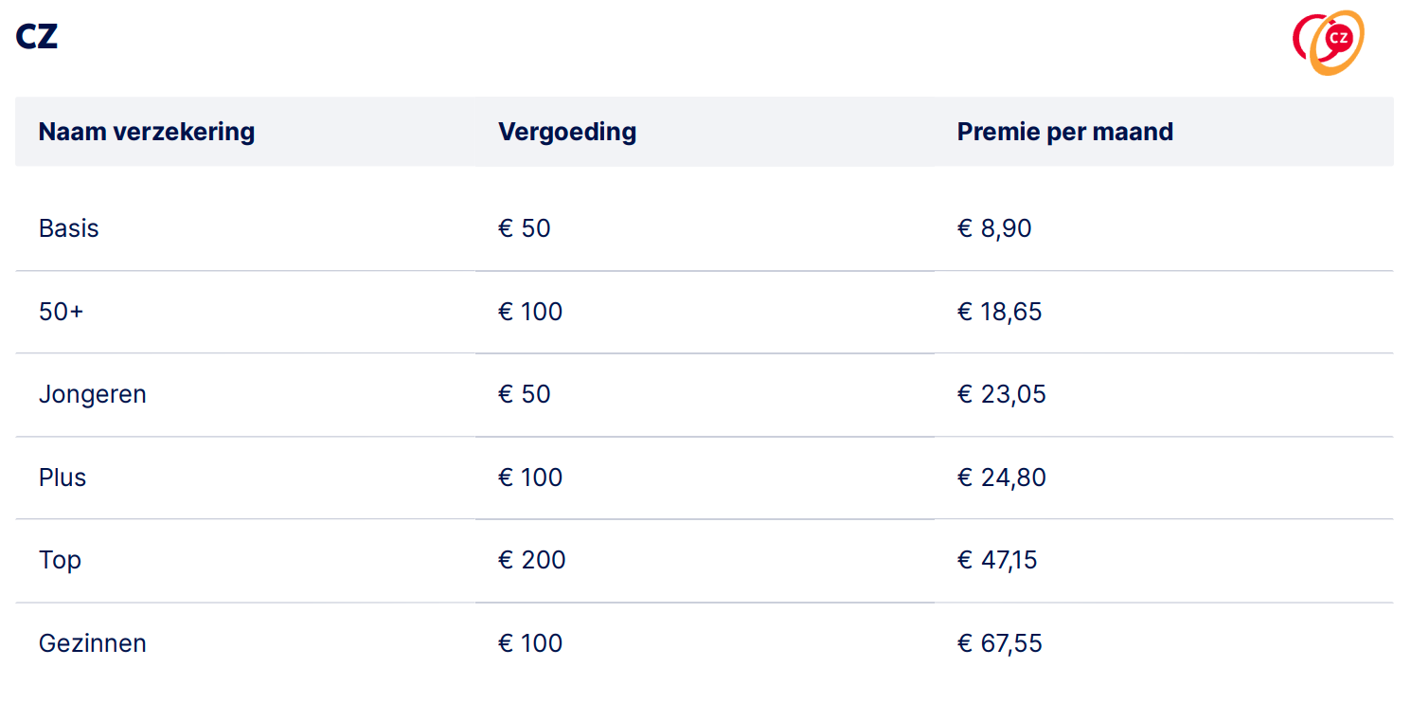Click the € 50 reimbursement for Basis
The height and width of the screenshot is (703, 1411).
(525, 229)
